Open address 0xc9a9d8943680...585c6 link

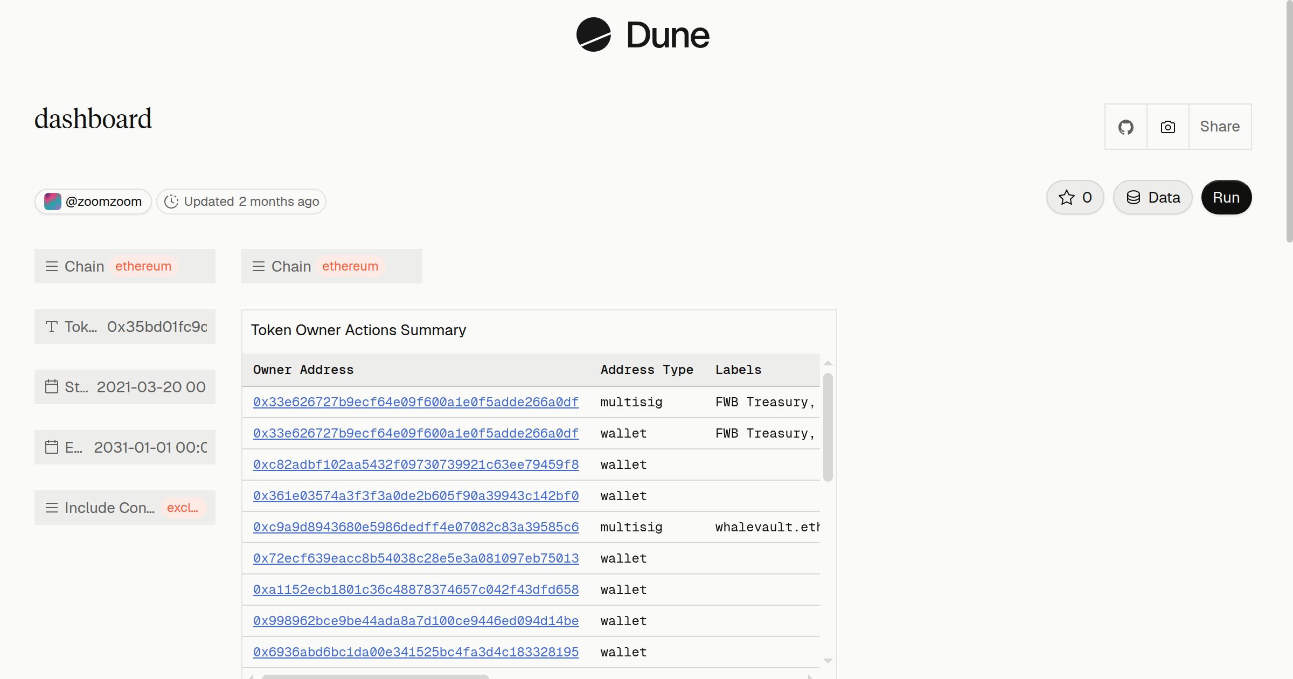click(x=416, y=527)
